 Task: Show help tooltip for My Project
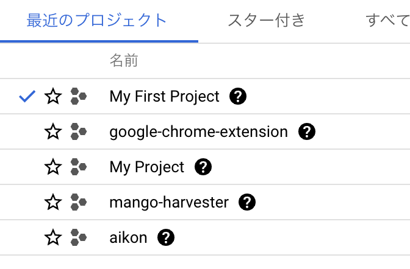pos(203,167)
